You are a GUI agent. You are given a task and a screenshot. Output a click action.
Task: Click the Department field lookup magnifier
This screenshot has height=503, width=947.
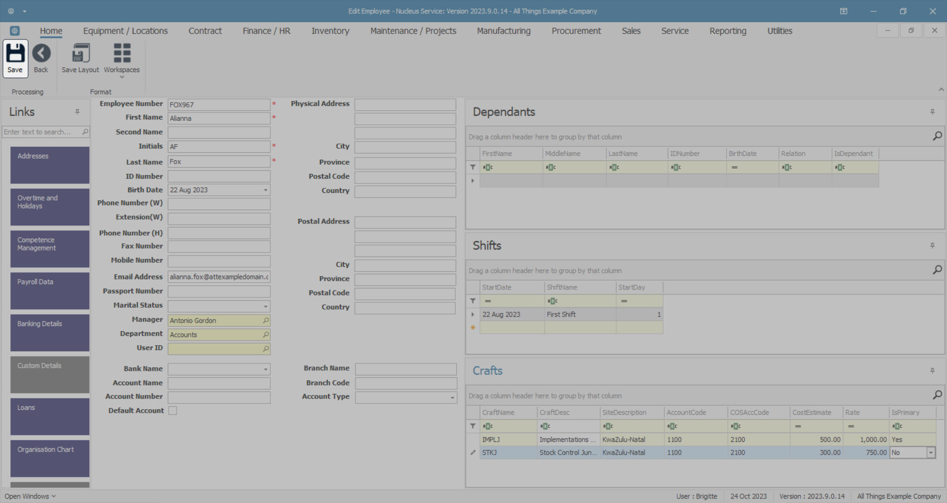pyautogui.click(x=266, y=335)
